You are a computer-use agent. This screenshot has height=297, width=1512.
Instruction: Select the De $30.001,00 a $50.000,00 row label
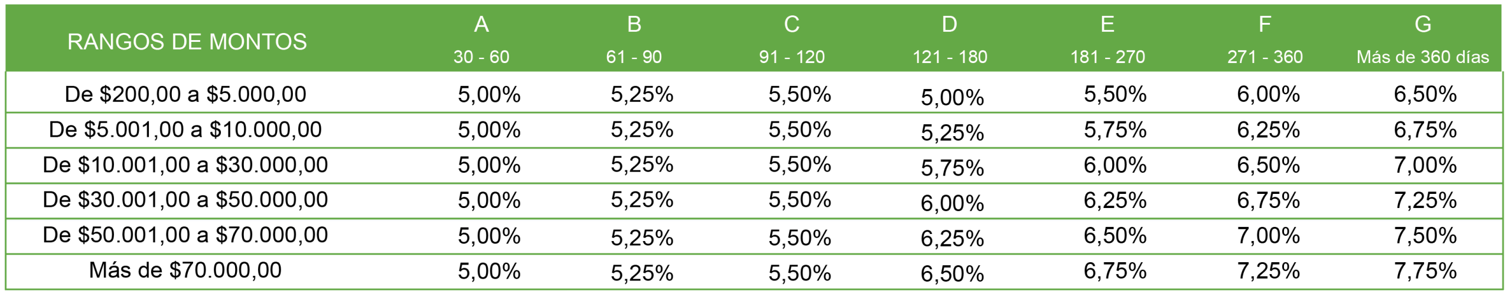[x=185, y=200]
